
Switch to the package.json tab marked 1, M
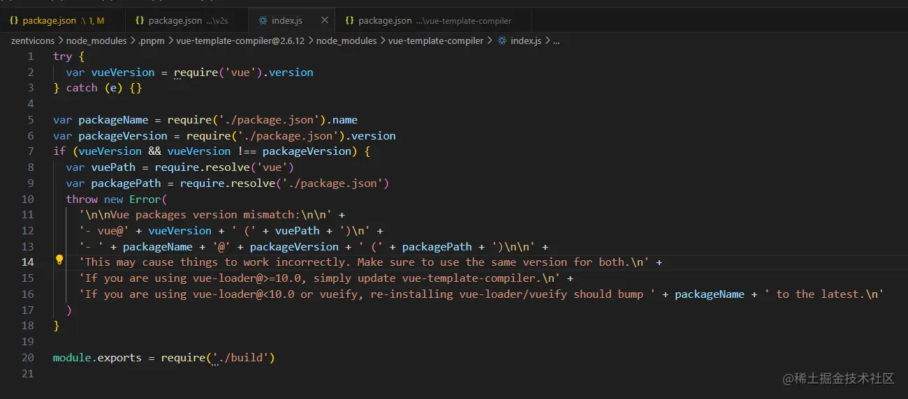tap(57, 21)
